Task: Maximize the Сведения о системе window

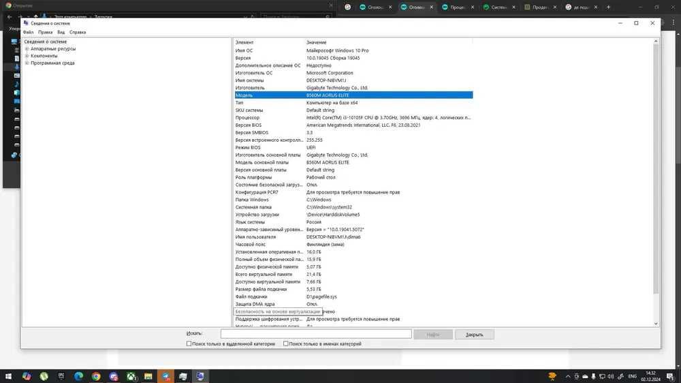Action: pyautogui.click(x=636, y=23)
